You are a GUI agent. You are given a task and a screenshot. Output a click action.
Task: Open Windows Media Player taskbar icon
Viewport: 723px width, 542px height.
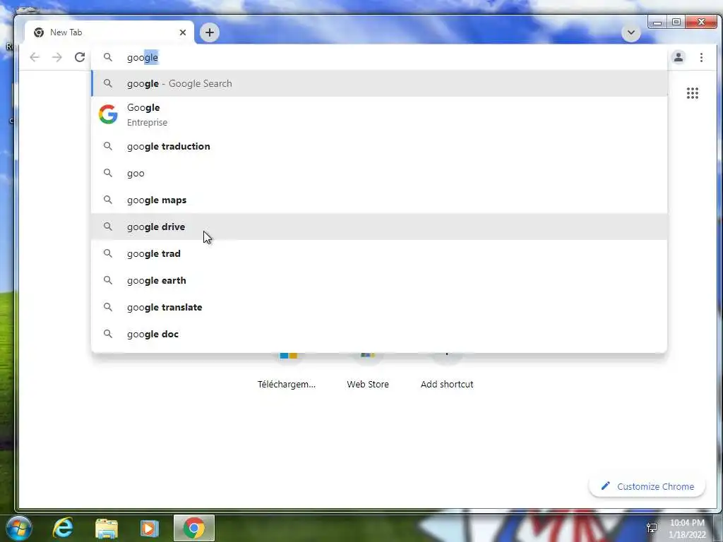pos(149,528)
